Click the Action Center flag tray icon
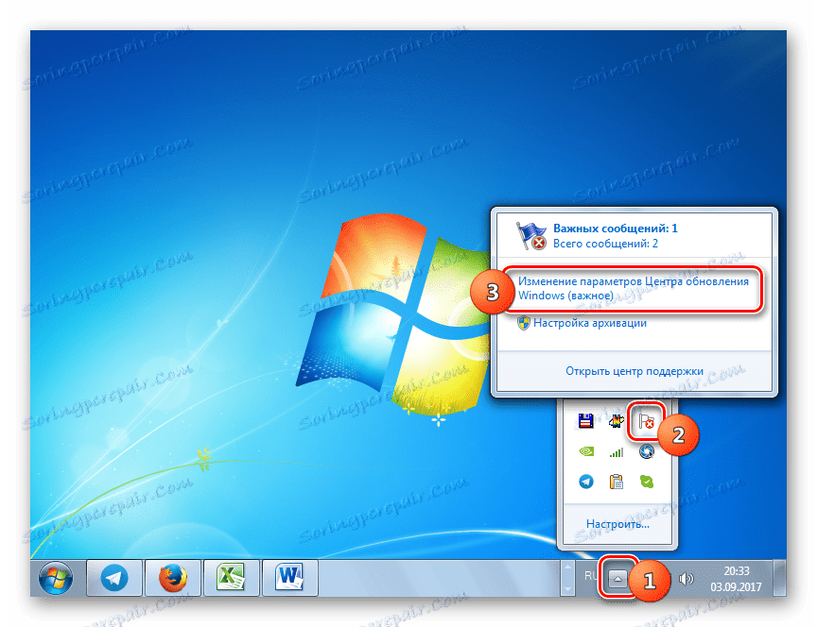Image resolution: width=817 pixels, height=627 pixels. click(x=646, y=420)
